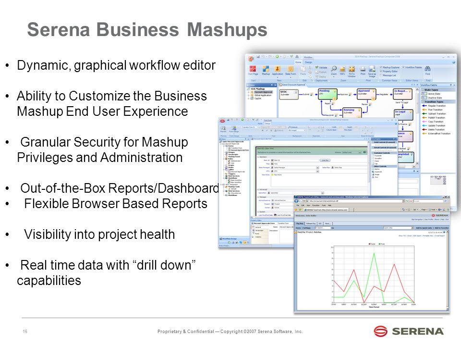The width and height of the screenshot is (461, 346).
Task: Open the Tools menu in Internet Explorer
Action: coord(324,205)
